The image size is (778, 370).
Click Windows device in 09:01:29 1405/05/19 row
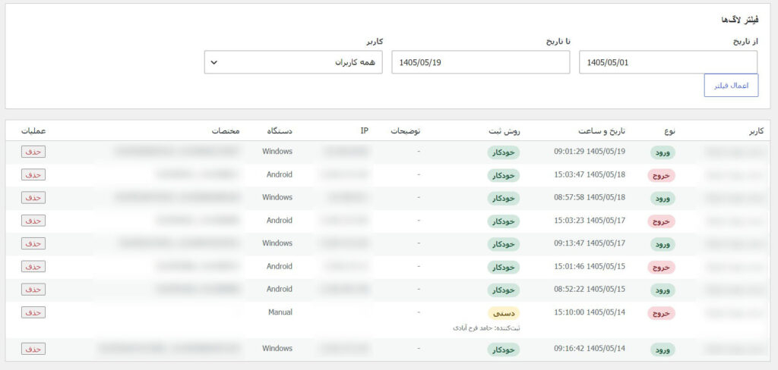click(x=277, y=152)
